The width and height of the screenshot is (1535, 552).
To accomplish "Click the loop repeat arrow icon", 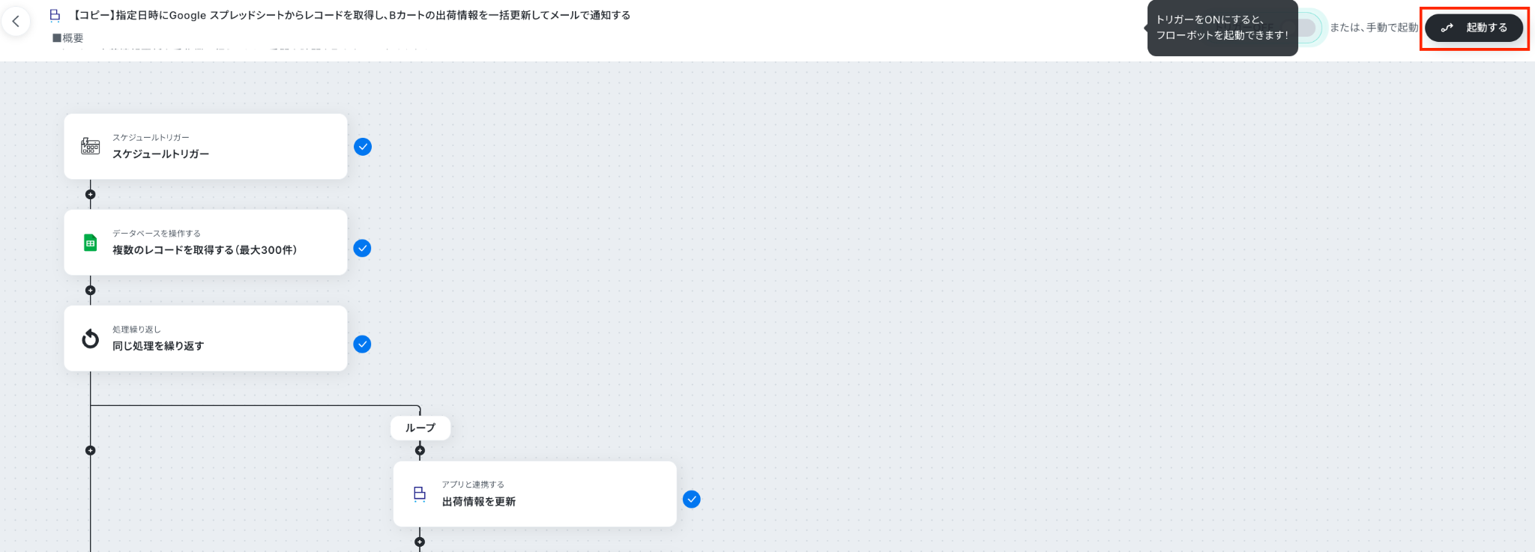I will tap(90, 339).
